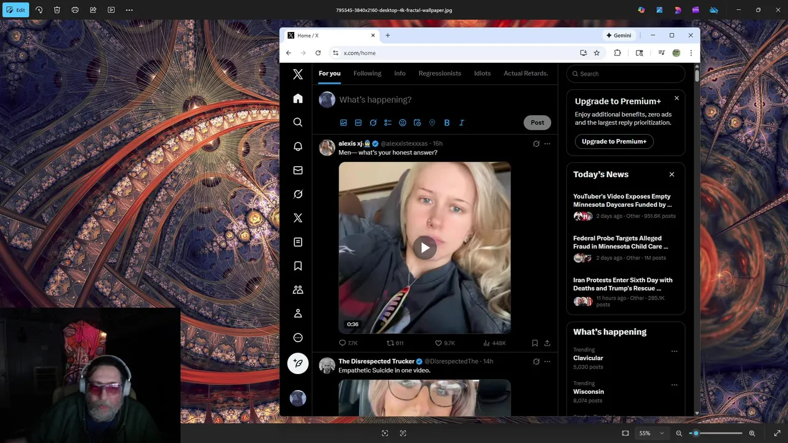Screen dimensions: 788x443
Task: Open Profile person icon in X sidebar
Action: tap(298, 314)
